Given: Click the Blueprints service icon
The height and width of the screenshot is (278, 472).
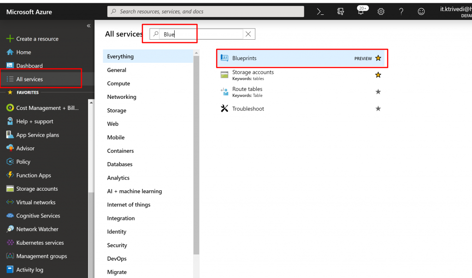Looking at the screenshot, I should 224,58.
